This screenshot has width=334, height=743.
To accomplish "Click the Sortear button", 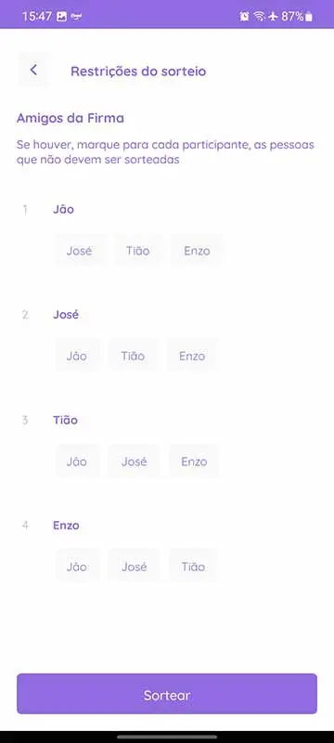I will (x=167, y=694).
